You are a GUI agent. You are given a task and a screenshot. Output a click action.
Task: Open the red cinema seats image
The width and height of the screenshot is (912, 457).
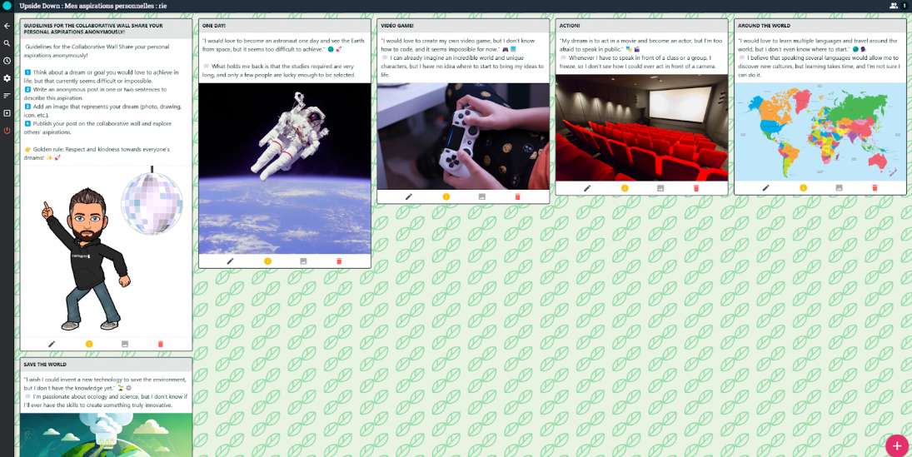click(x=641, y=128)
